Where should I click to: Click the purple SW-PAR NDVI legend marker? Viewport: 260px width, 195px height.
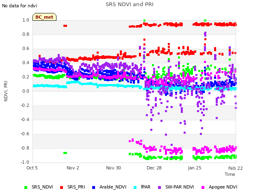(x=159, y=187)
